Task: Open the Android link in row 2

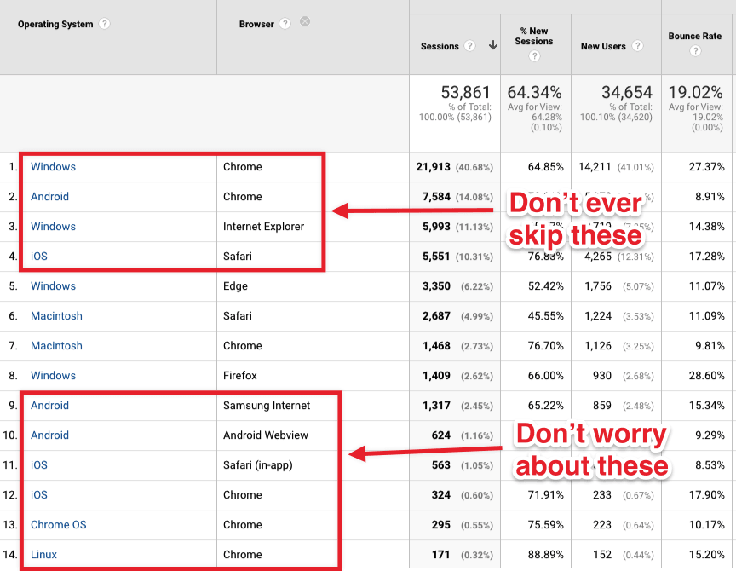Action: pos(49,197)
